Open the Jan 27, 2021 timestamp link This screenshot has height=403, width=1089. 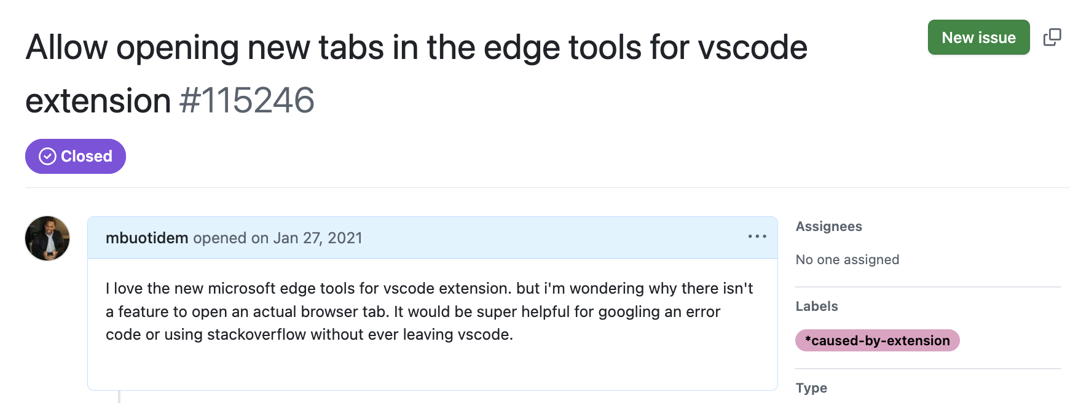tap(318, 238)
